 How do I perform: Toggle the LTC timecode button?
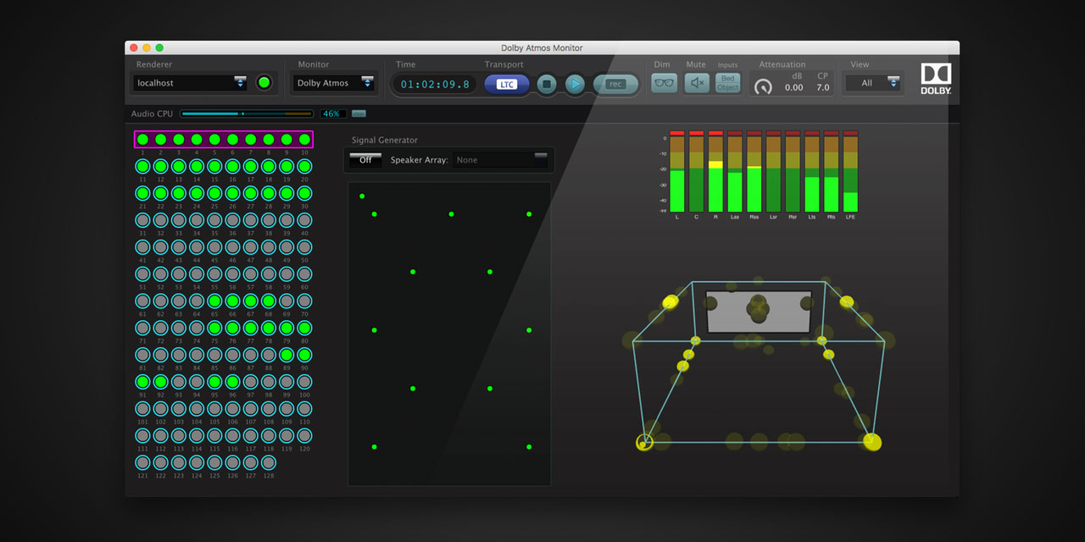(x=507, y=84)
